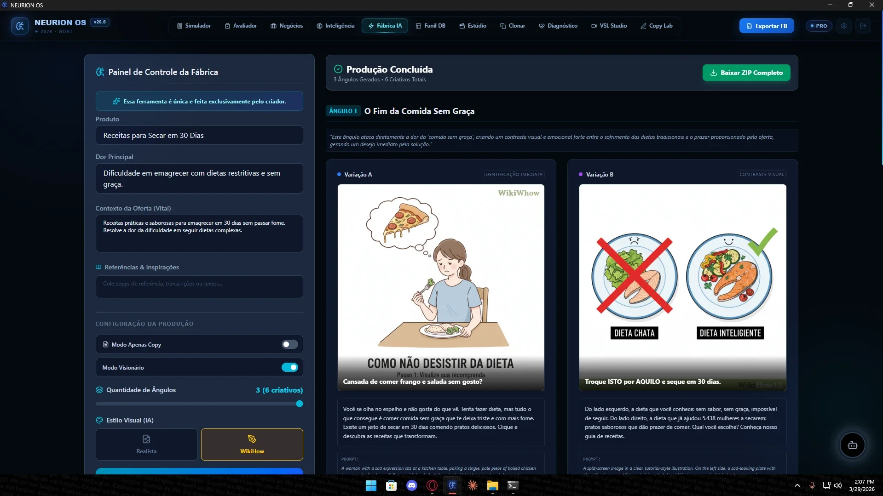Screen dimensions: 883x496
Task: Click the logout icon in header
Action: pos(863,26)
